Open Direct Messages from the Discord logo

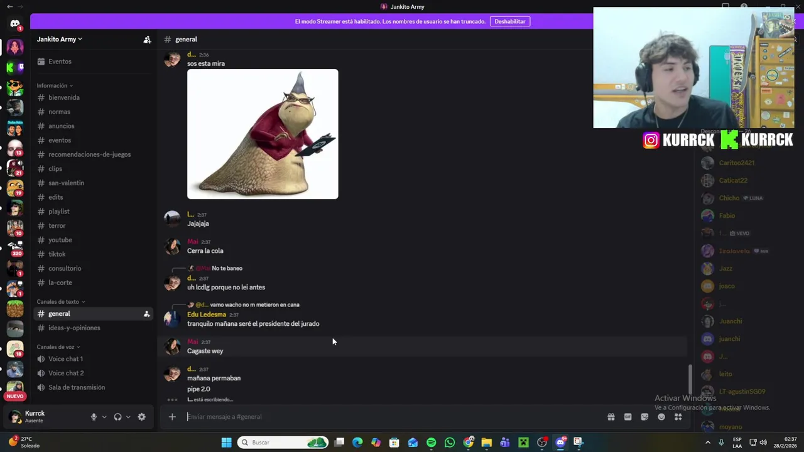tap(15, 24)
